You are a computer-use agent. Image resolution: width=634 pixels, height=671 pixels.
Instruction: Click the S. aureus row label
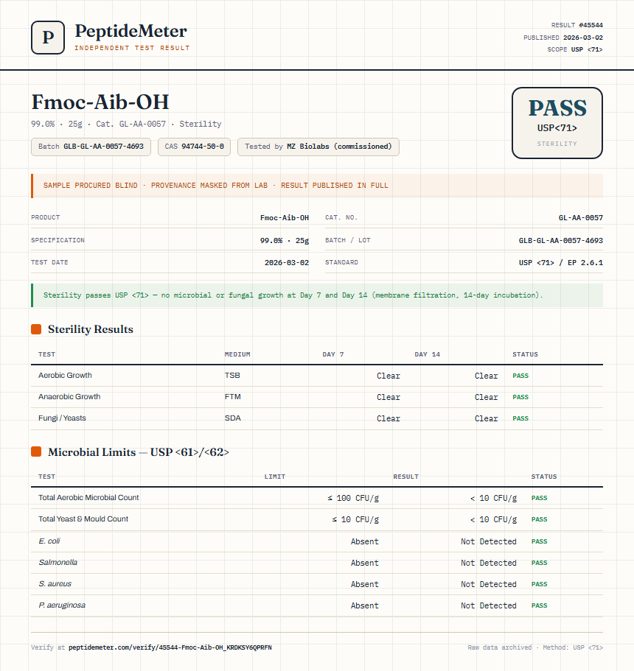tap(55, 583)
